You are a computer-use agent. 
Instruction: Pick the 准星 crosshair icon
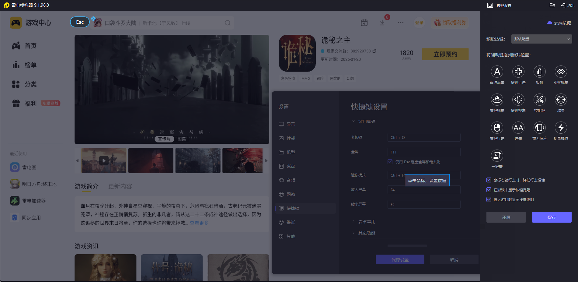[561, 100]
